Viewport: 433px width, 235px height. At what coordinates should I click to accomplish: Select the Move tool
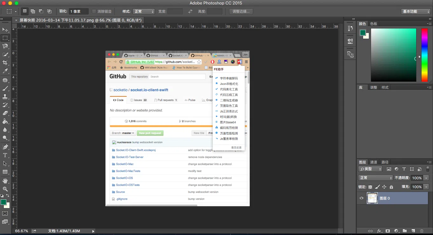click(x=5, y=30)
